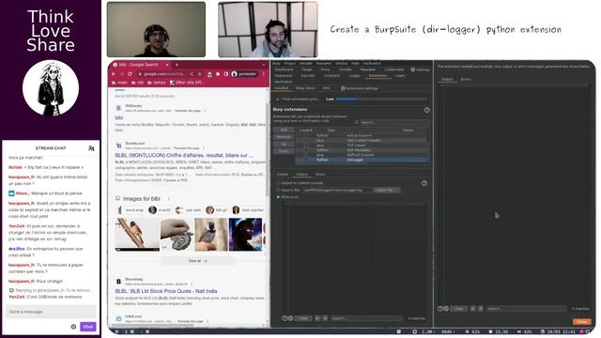
Task: Click the date and time in status bar
Action: (x=558, y=331)
